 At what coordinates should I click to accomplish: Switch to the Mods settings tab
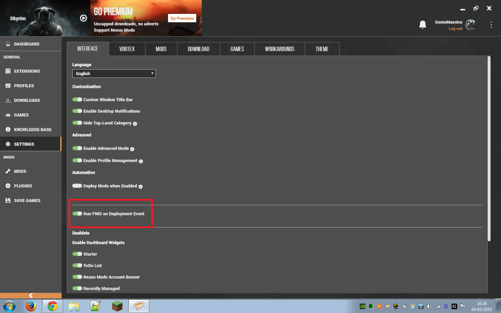(x=161, y=49)
